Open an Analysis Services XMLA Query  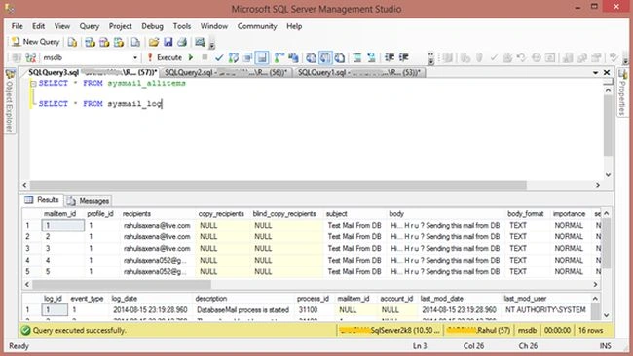(x=118, y=42)
